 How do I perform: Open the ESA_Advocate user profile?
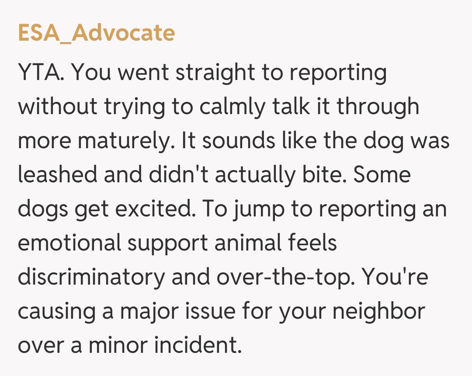pos(96,33)
